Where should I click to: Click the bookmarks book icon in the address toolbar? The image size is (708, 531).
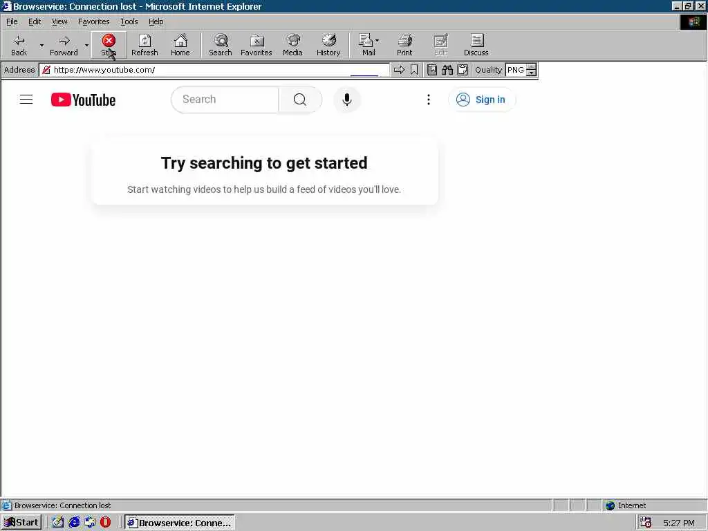[432, 70]
